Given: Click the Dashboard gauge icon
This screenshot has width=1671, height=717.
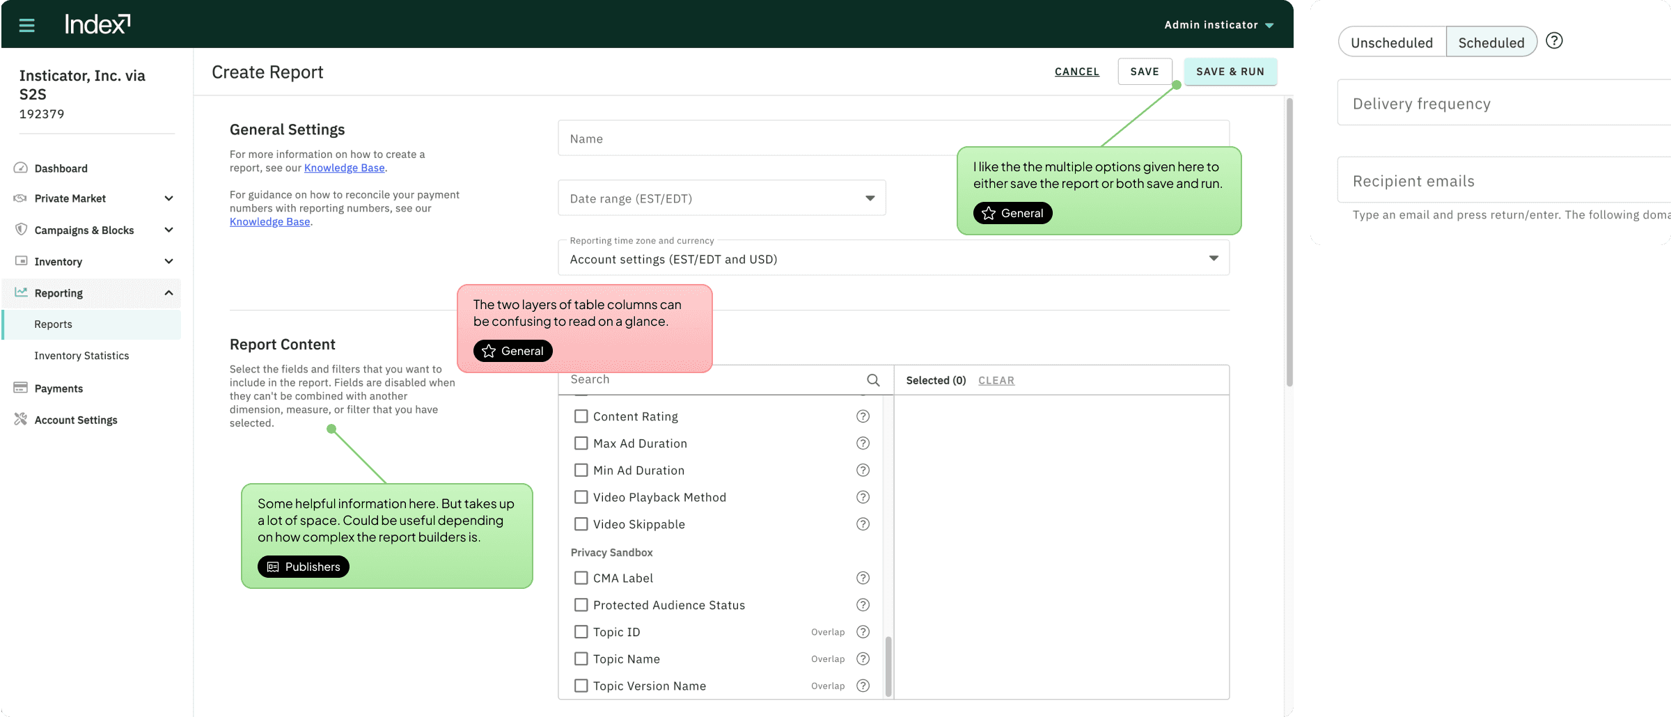Looking at the screenshot, I should 21,168.
